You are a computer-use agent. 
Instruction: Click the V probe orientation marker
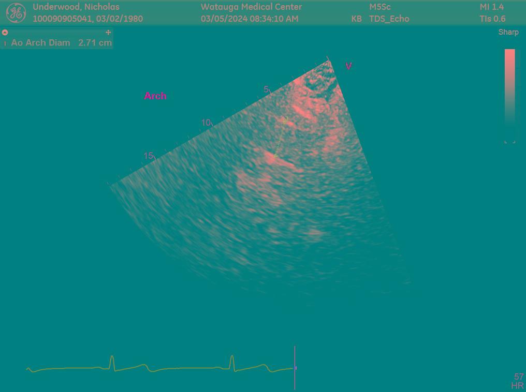[x=349, y=66]
